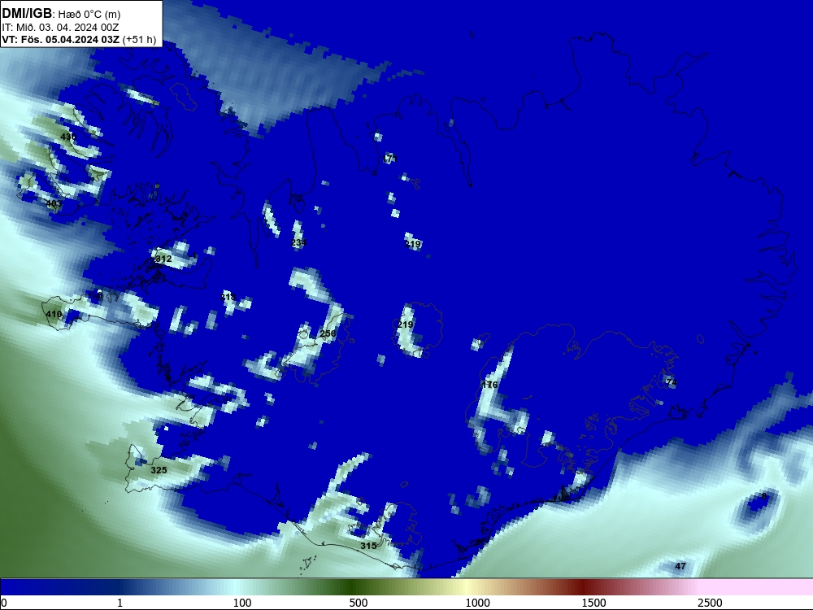Click the map value 312
Image resolution: width=813 pixels, height=610 pixels.
(x=163, y=259)
